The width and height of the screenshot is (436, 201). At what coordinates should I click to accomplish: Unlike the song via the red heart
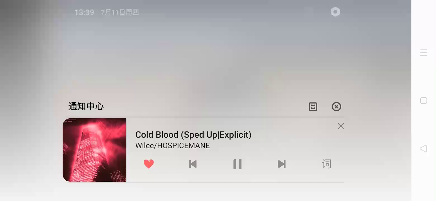149,164
